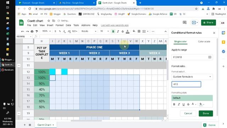The height and width of the screenshot is (128, 227).
Task: Open the number format 123 dropdown
Action: coord(75,31)
